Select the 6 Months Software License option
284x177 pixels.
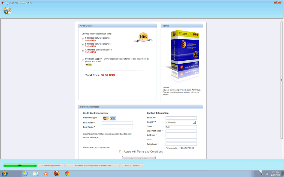pyautogui.click(x=83, y=39)
